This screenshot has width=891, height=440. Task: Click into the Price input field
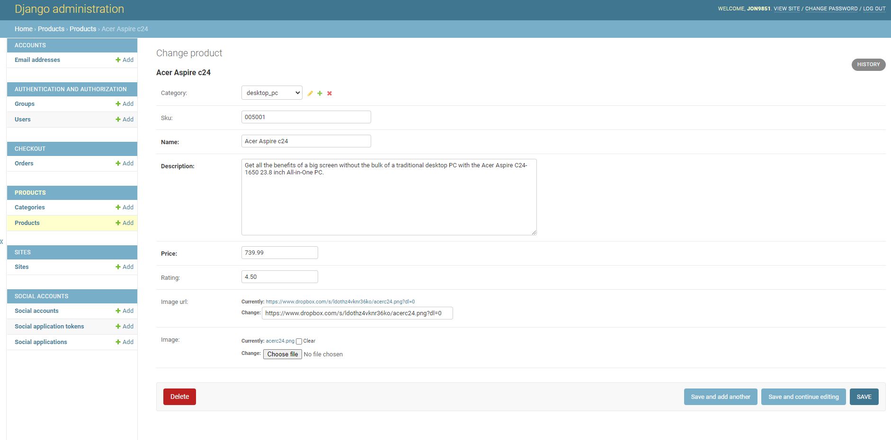[279, 253]
